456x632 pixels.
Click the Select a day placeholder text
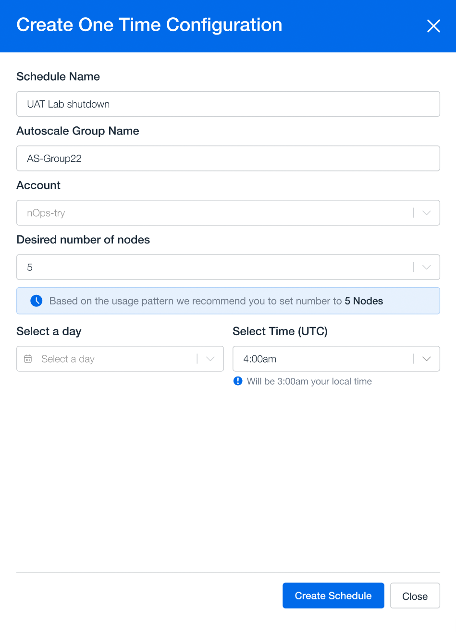68,359
